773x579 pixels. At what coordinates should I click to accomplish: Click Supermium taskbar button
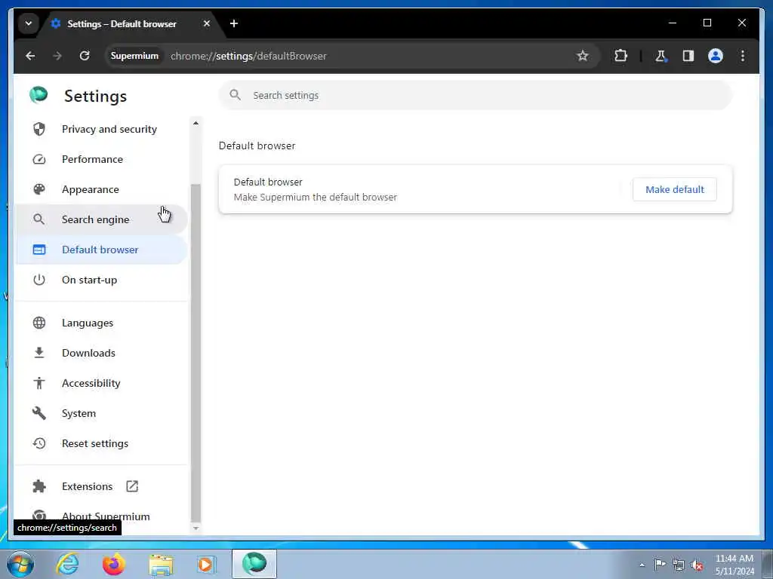(254, 564)
